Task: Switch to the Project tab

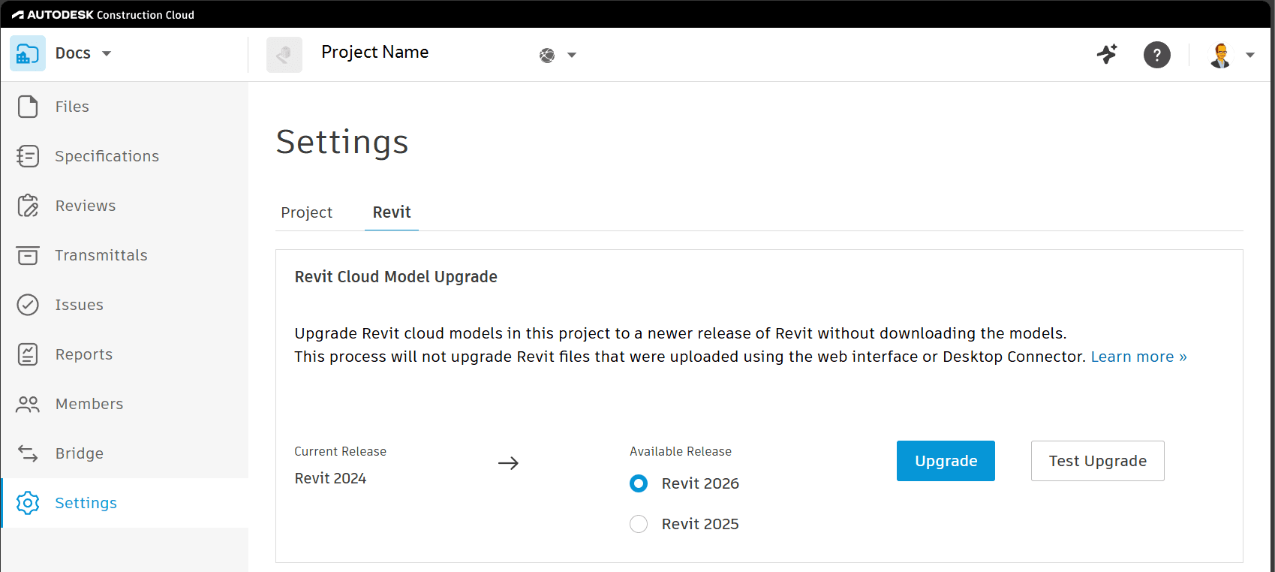Action: tap(306, 212)
